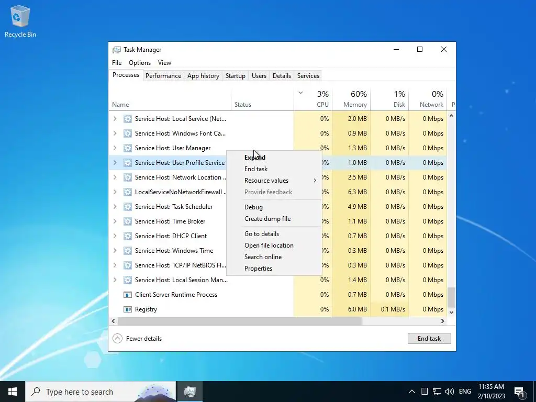Open the File menu
The image size is (536, 402).
117,63
